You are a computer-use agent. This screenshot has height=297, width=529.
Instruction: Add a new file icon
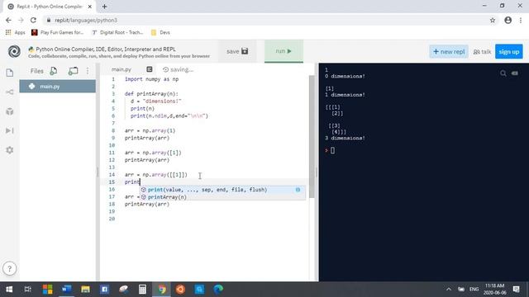click(53, 71)
